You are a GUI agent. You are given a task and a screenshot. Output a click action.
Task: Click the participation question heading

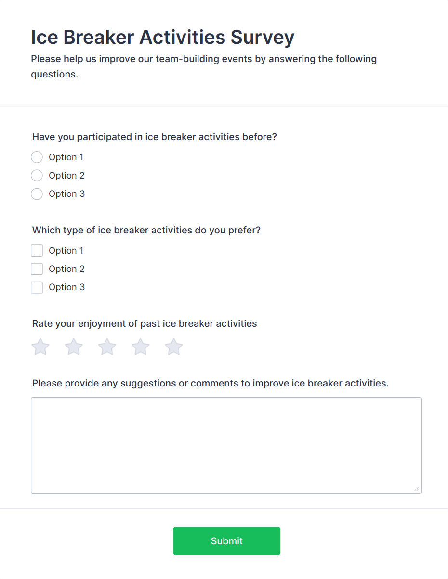coord(154,137)
